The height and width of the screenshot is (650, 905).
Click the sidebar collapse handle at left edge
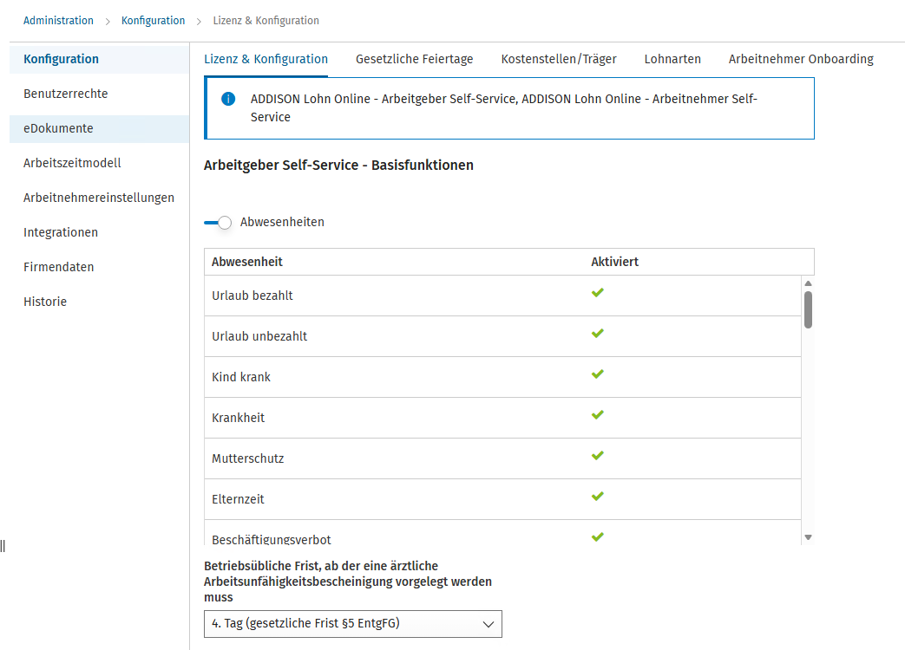coord(3,546)
